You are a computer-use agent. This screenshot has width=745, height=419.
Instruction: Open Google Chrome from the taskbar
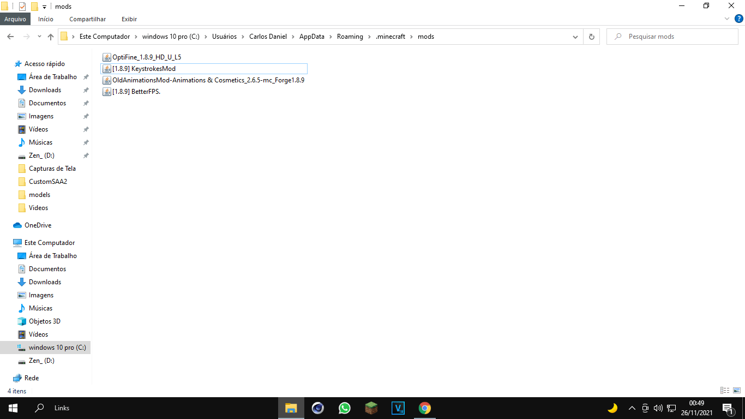(x=425, y=408)
